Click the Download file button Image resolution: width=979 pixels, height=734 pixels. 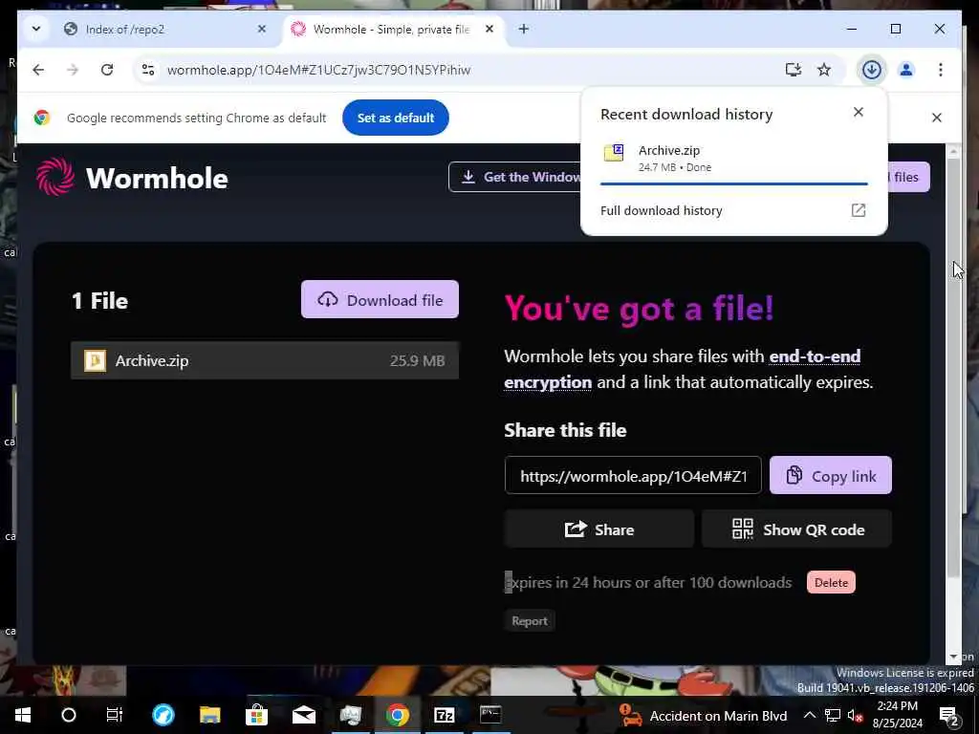(380, 299)
